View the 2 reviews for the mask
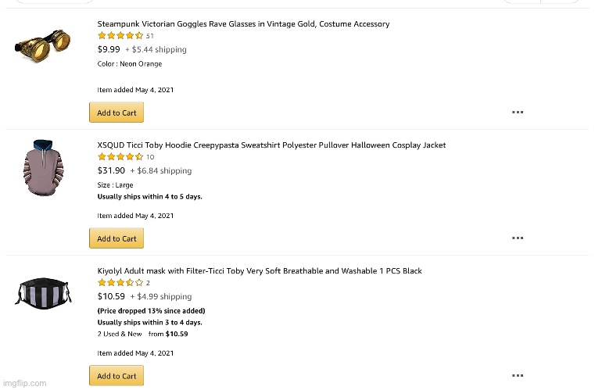The image size is (595, 390). point(148,283)
